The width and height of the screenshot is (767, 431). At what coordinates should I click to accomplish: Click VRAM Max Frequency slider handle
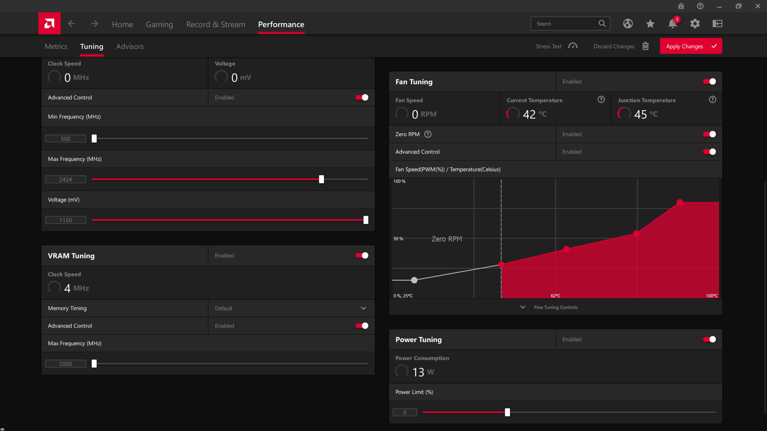click(x=94, y=364)
